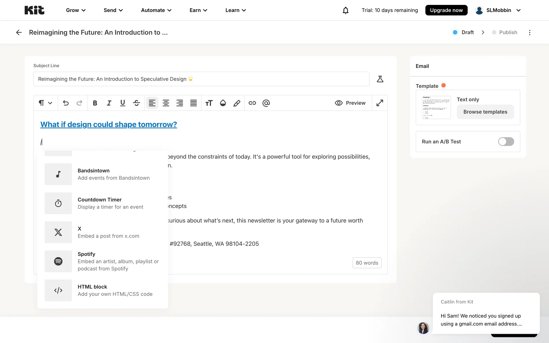Undo the last edit
This screenshot has height=343, width=549.
click(x=66, y=103)
